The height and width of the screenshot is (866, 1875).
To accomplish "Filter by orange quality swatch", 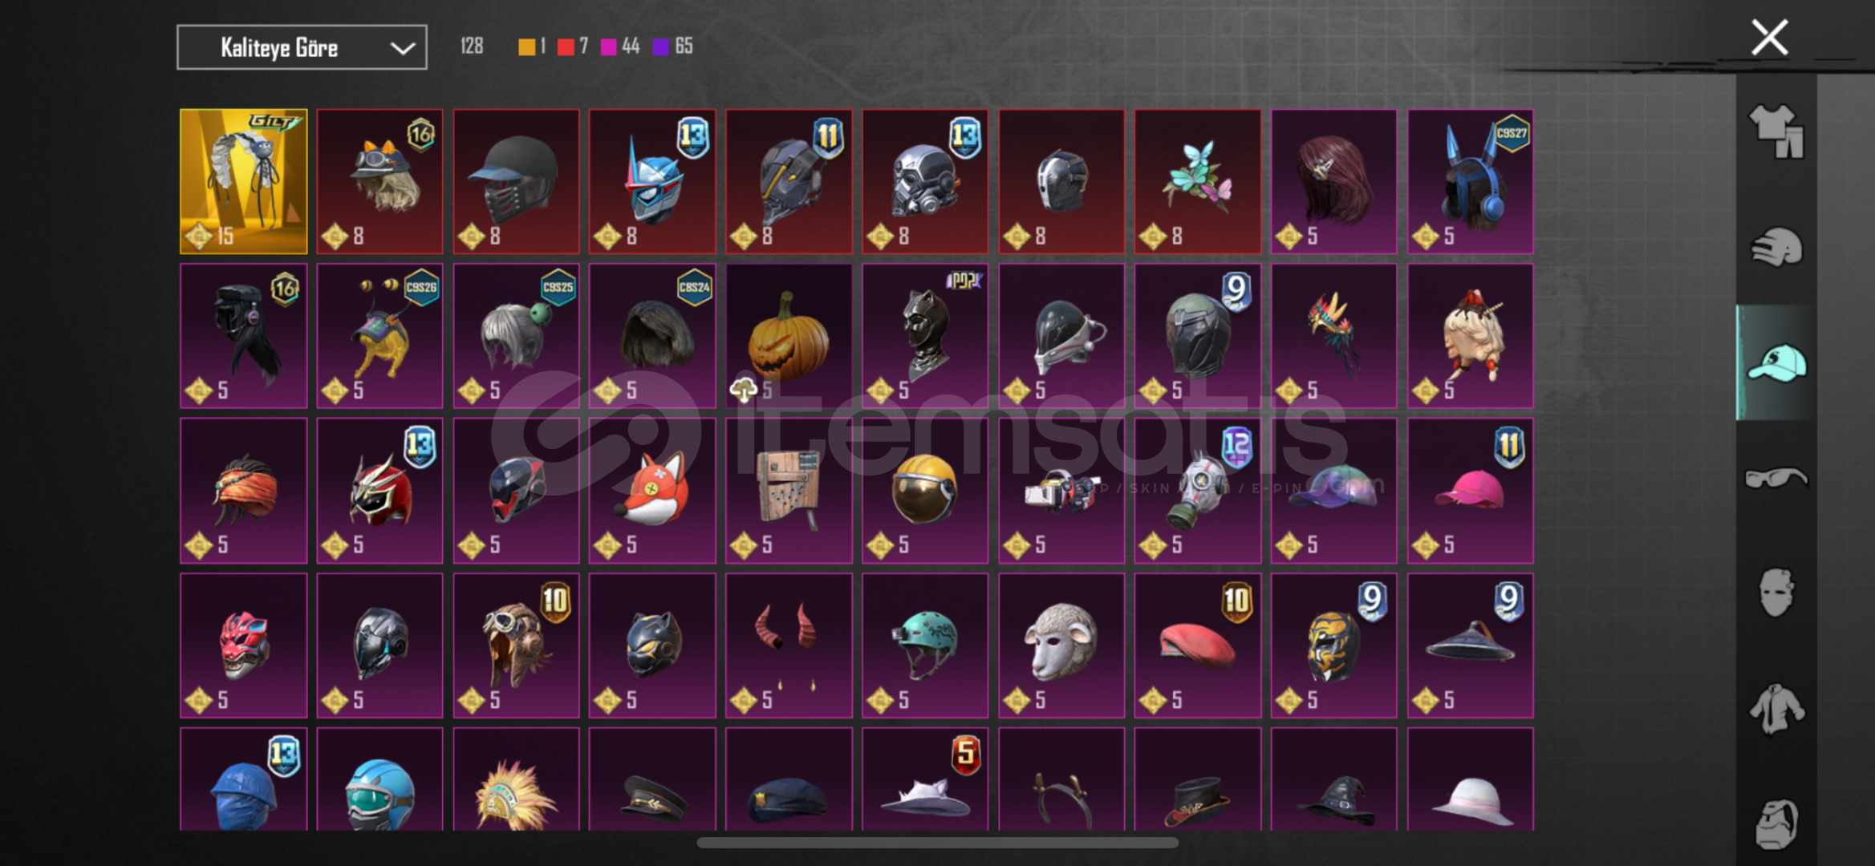I will 532,47.
